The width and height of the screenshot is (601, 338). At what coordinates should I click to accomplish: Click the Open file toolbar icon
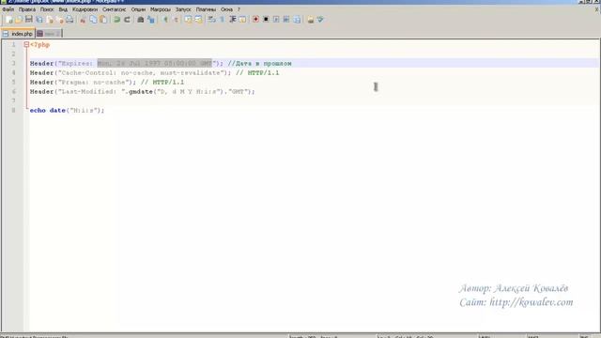19,20
